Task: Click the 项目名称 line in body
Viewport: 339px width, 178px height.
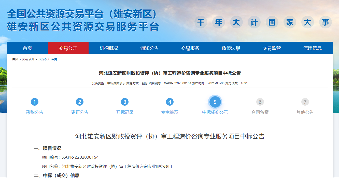Action: click(107, 167)
